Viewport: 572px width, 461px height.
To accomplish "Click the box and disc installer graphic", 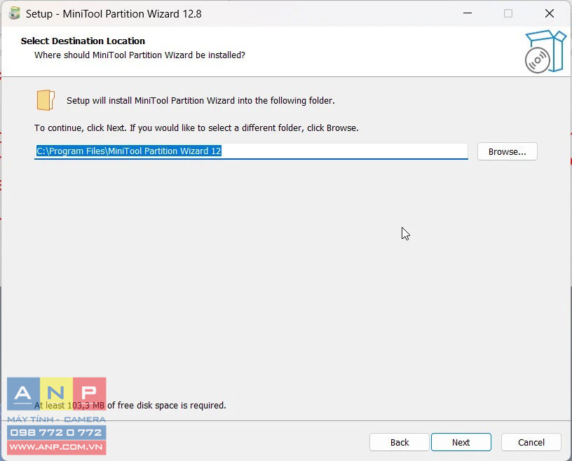I will [x=545, y=52].
